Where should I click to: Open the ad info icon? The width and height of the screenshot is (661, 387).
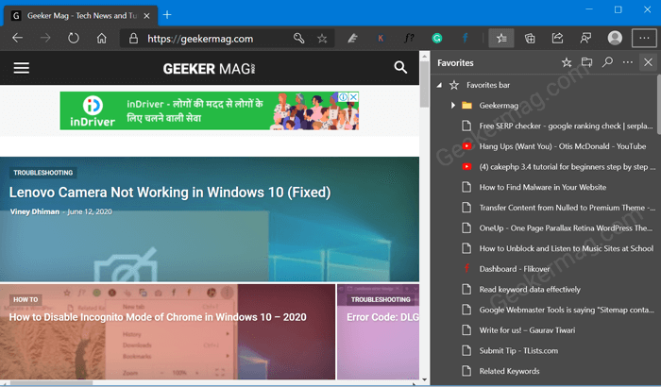click(x=343, y=97)
